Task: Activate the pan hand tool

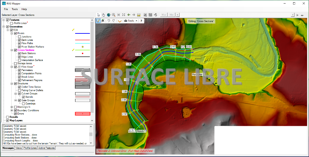Action: [x=103, y=15]
